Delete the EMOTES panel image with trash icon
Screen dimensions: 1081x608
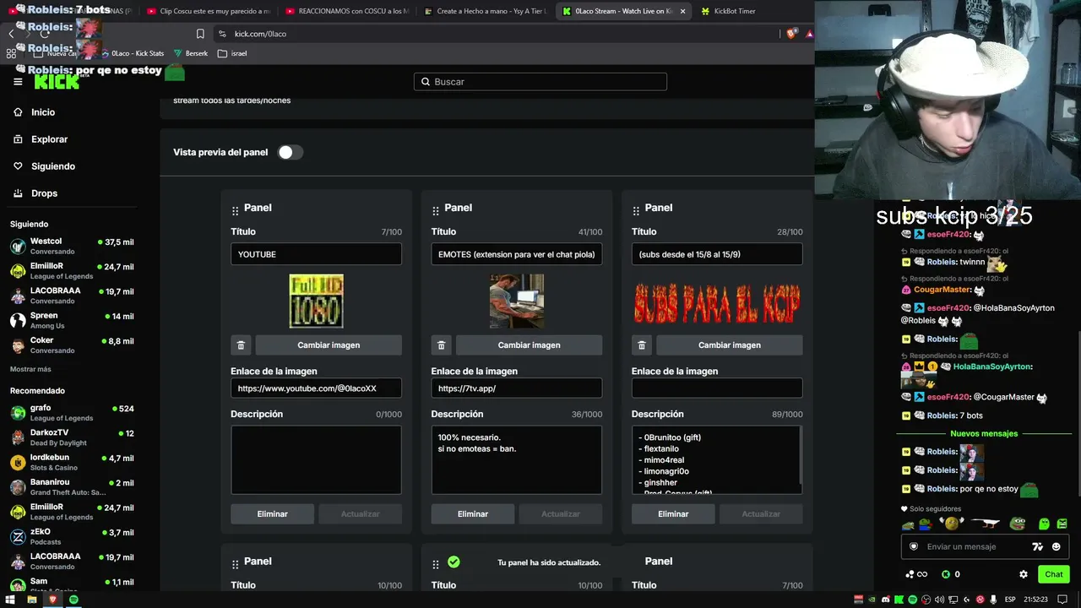click(441, 345)
